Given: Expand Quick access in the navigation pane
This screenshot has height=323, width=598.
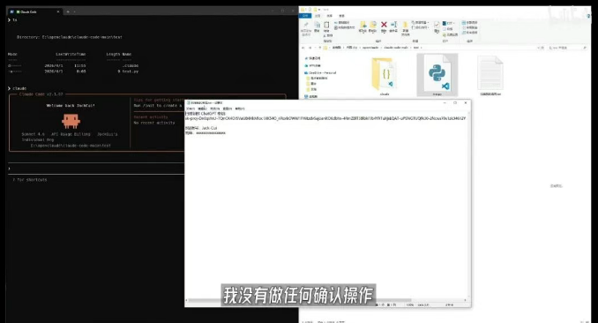Looking at the screenshot, I should [x=312, y=58].
